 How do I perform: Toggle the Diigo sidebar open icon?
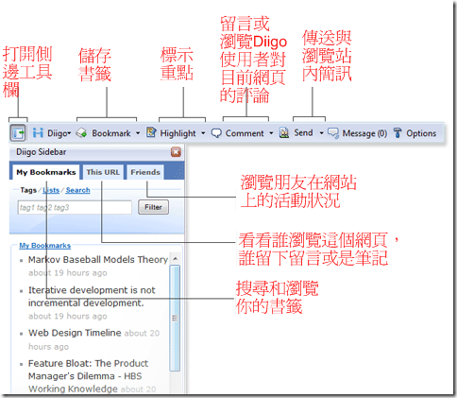[x=18, y=133]
